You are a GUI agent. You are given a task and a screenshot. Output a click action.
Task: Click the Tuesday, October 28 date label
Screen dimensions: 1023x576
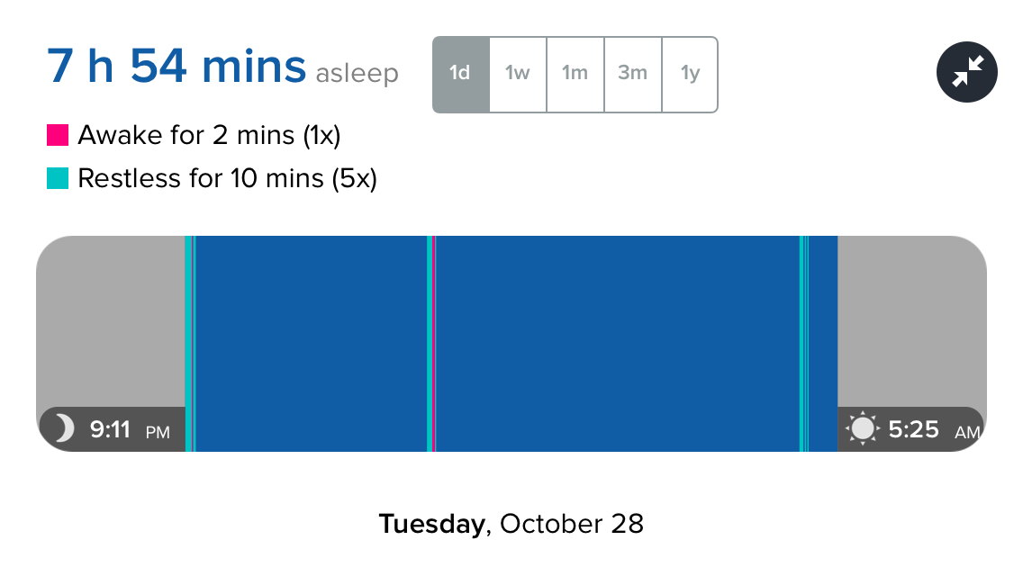(x=511, y=525)
